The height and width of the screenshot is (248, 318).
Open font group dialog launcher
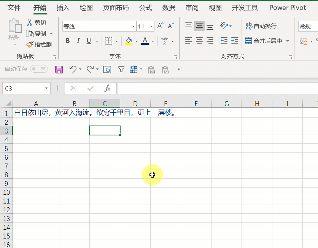click(x=176, y=57)
